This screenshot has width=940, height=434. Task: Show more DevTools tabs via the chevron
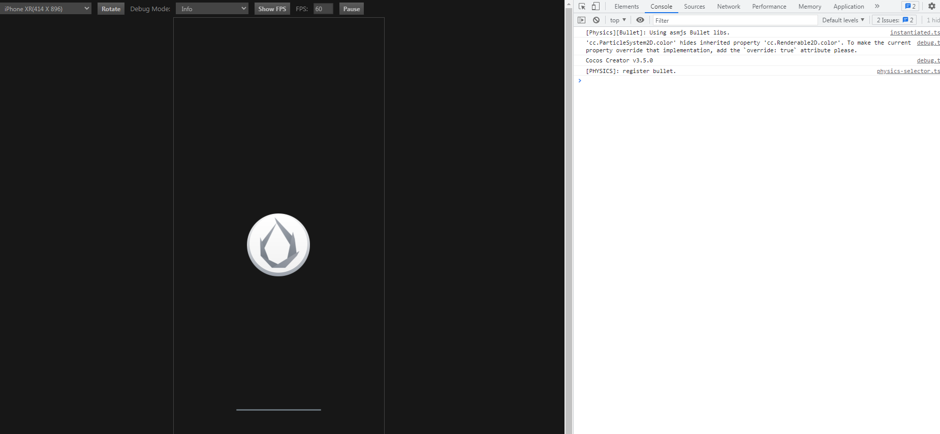coord(877,7)
